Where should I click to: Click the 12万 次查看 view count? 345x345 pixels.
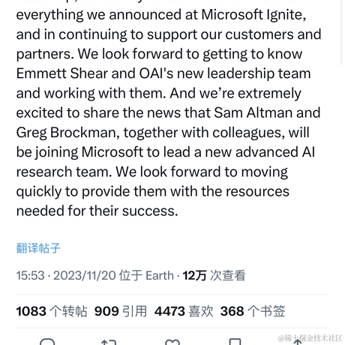214,275
